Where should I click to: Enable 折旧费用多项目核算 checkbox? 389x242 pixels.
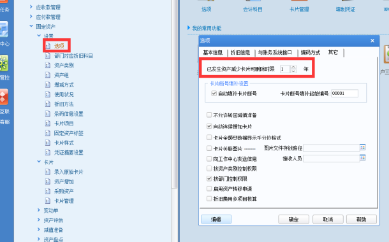click(x=209, y=199)
